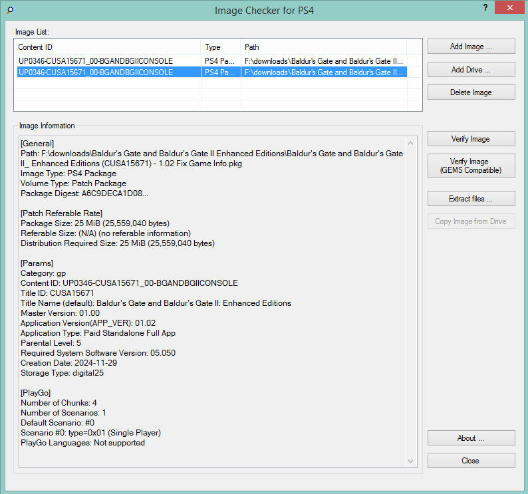Screen dimensions: 528x494
Task: Click the 'Scenario #0: type=0x01' line
Action: pos(90,433)
